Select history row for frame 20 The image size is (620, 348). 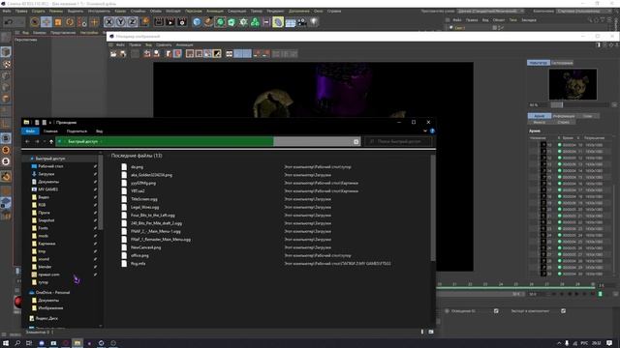click(571, 209)
